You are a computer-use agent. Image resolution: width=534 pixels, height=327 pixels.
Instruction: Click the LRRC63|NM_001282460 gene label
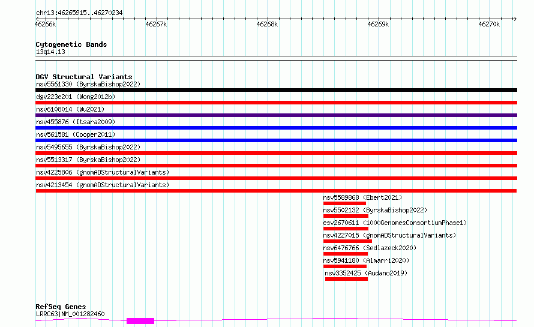pyautogui.click(x=70, y=314)
